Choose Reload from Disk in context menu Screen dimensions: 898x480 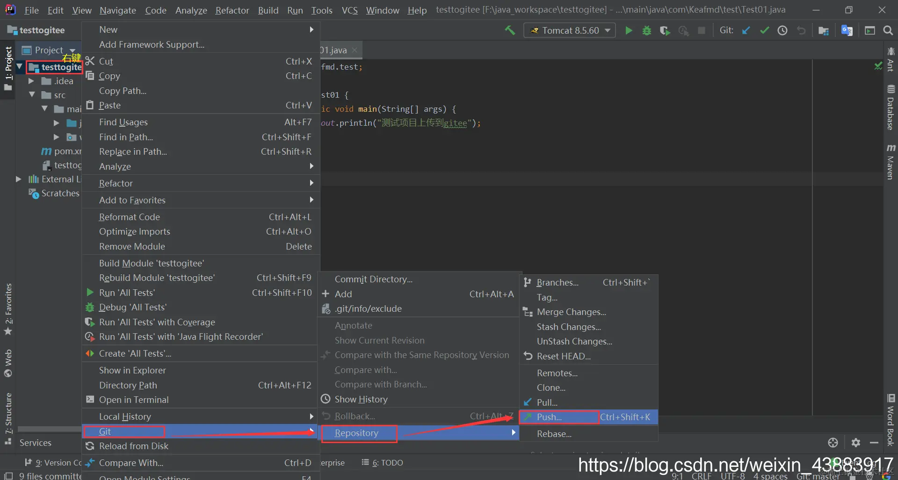click(201, 446)
